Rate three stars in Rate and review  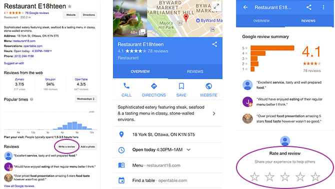[x=285, y=177]
